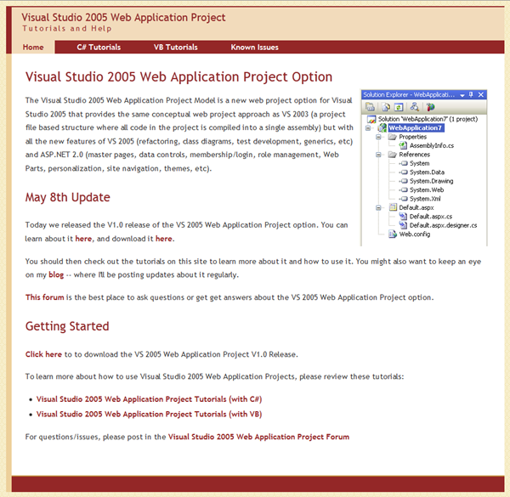The height and width of the screenshot is (497, 510).
Task: Click the System.Drawing reference icon
Action: point(404,181)
